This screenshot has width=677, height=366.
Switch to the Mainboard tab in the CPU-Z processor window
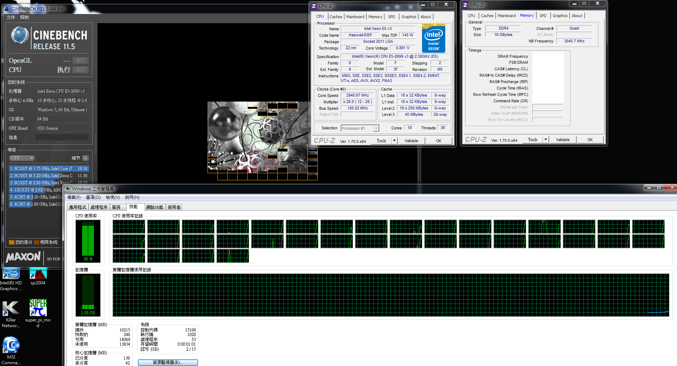click(x=355, y=17)
